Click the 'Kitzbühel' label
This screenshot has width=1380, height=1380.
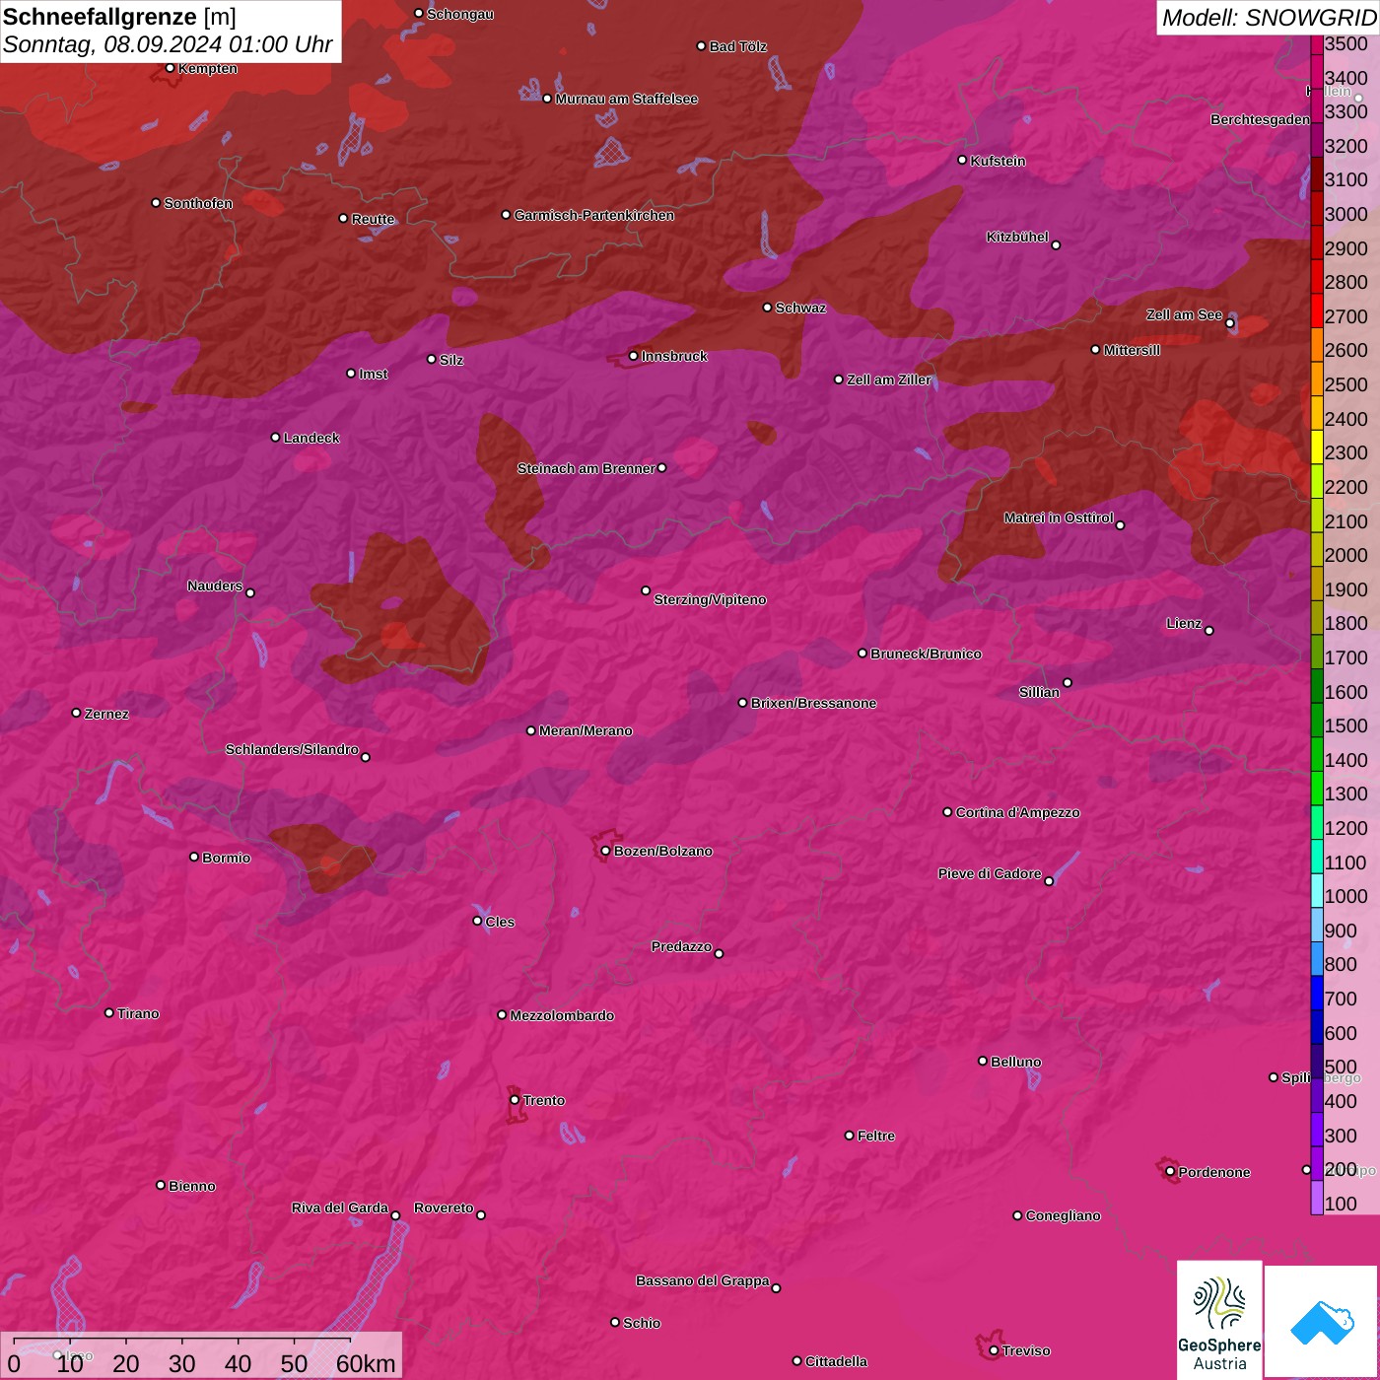coord(1017,237)
